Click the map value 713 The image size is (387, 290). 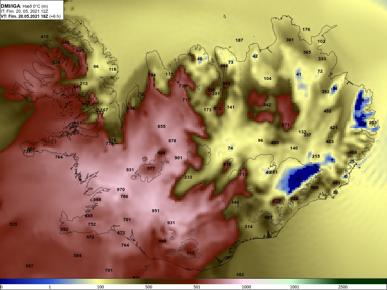tap(243, 174)
